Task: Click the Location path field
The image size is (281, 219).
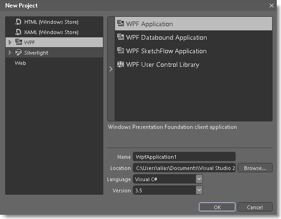Action: [x=184, y=168]
